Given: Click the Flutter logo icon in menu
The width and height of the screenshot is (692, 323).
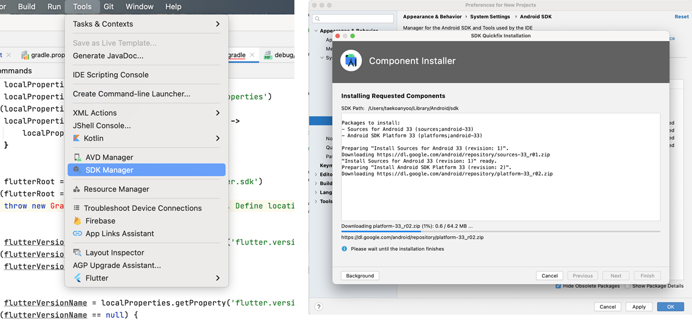Looking at the screenshot, I should pos(77,278).
